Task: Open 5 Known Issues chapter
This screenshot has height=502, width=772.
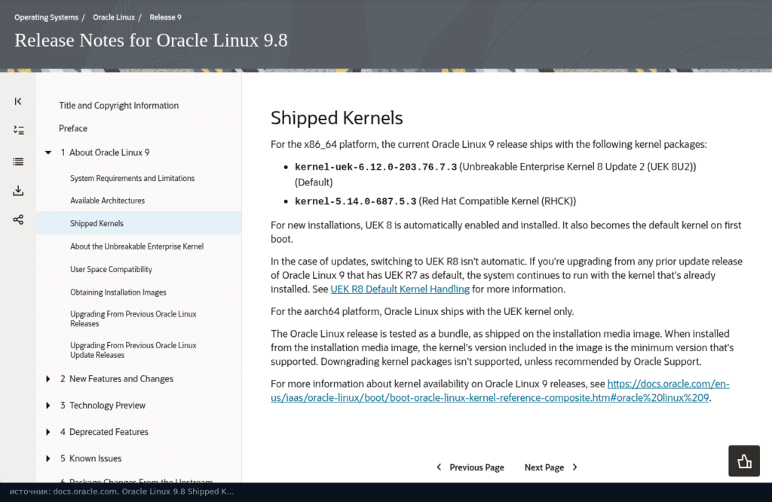Action: click(x=90, y=459)
